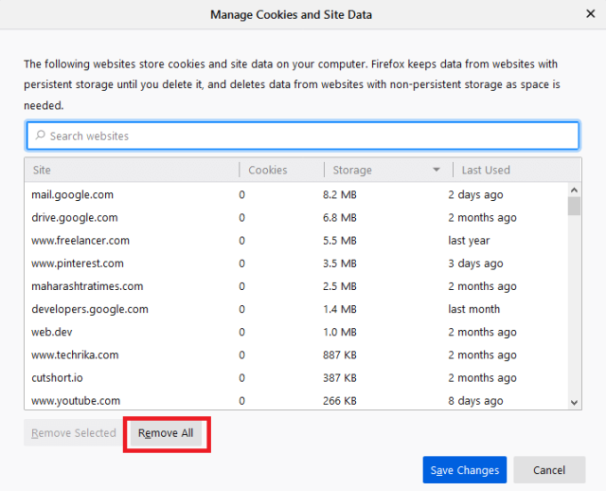Select the www.pinterest.com row
The image size is (606, 491).
pos(296,264)
